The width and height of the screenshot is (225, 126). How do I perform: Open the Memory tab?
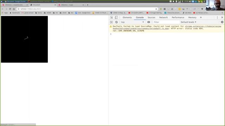192,17
